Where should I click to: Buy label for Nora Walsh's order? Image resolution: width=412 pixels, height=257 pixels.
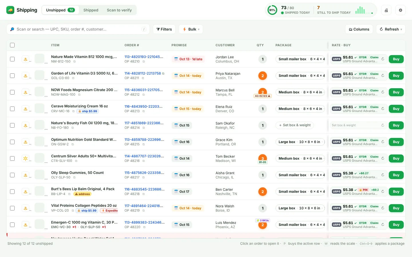point(396,208)
